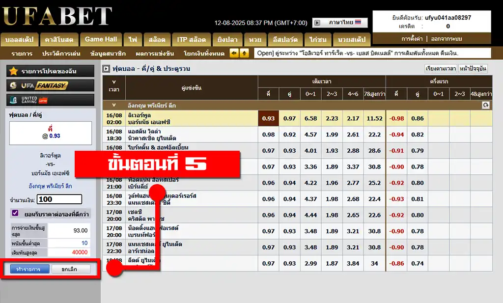Select Liverpool first half odd -0.98
This screenshot has width=503, height=303.
[x=396, y=118]
